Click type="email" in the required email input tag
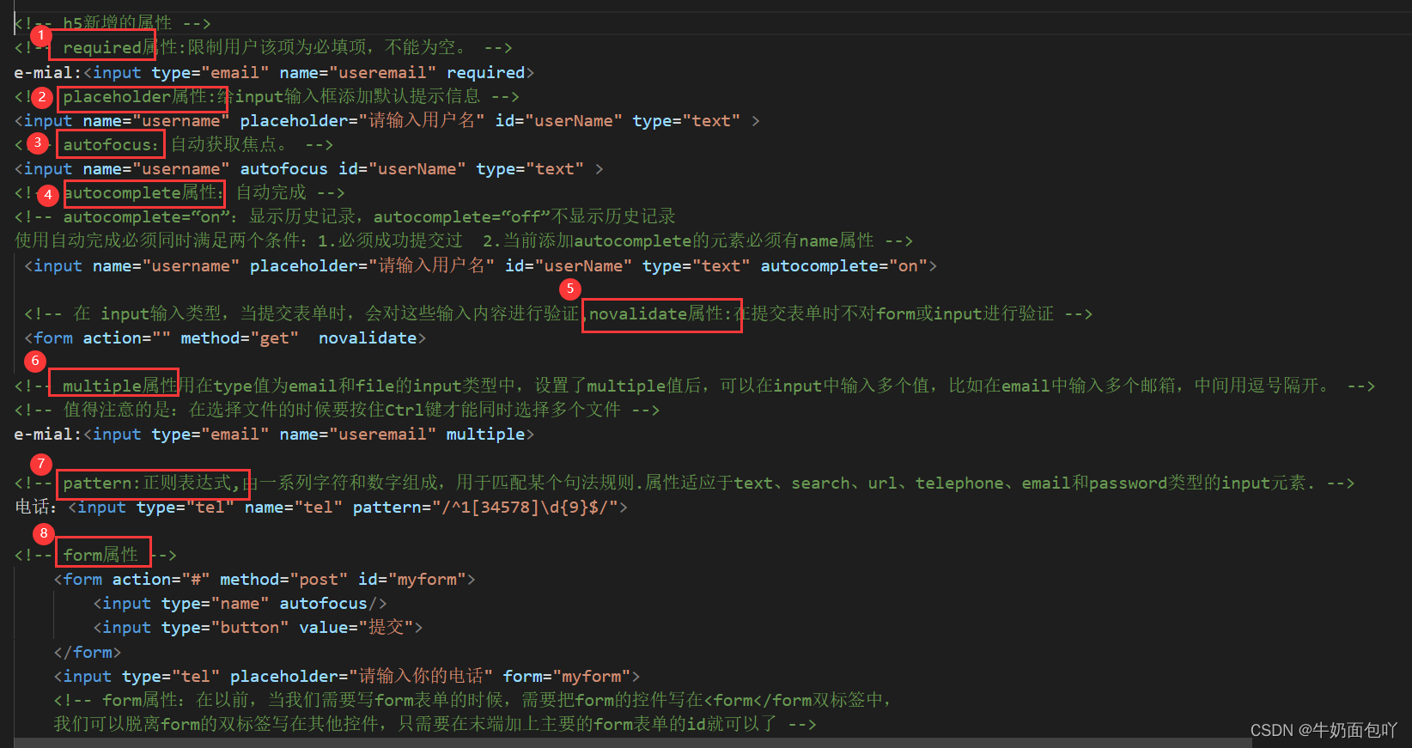Image resolution: width=1412 pixels, height=748 pixels. (x=210, y=73)
